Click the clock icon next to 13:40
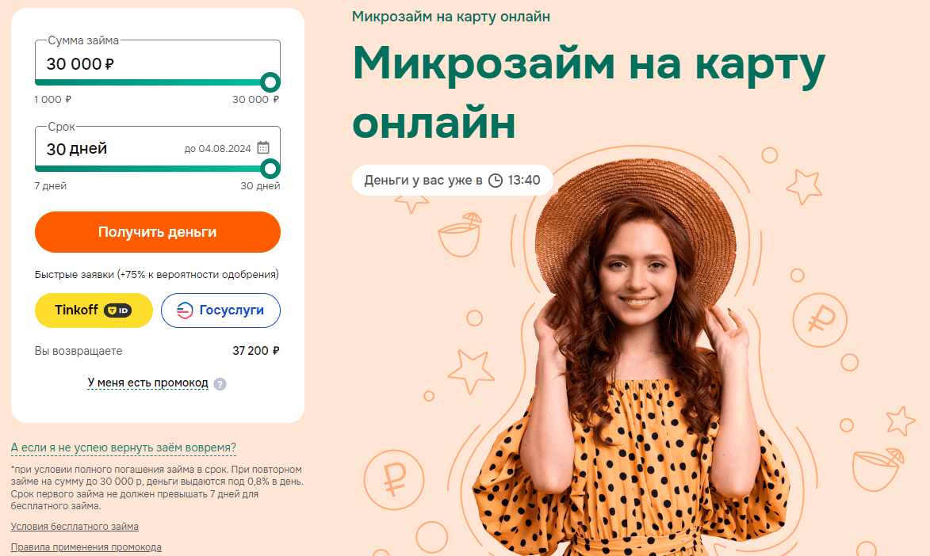This screenshot has width=930, height=556. click(x=496, y=181)
